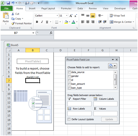The width and height of the screenshot is (138, 136).
Task: Click the Report Filter drop area
Action: point(79,104)
